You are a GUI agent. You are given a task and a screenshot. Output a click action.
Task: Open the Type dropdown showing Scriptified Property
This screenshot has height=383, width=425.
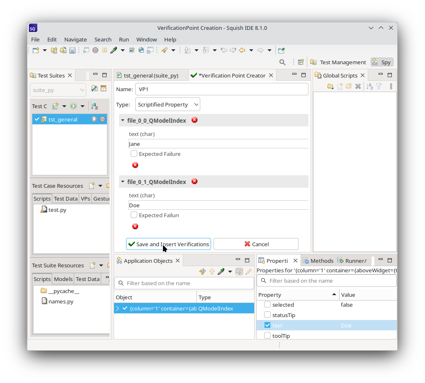[168, 104]
